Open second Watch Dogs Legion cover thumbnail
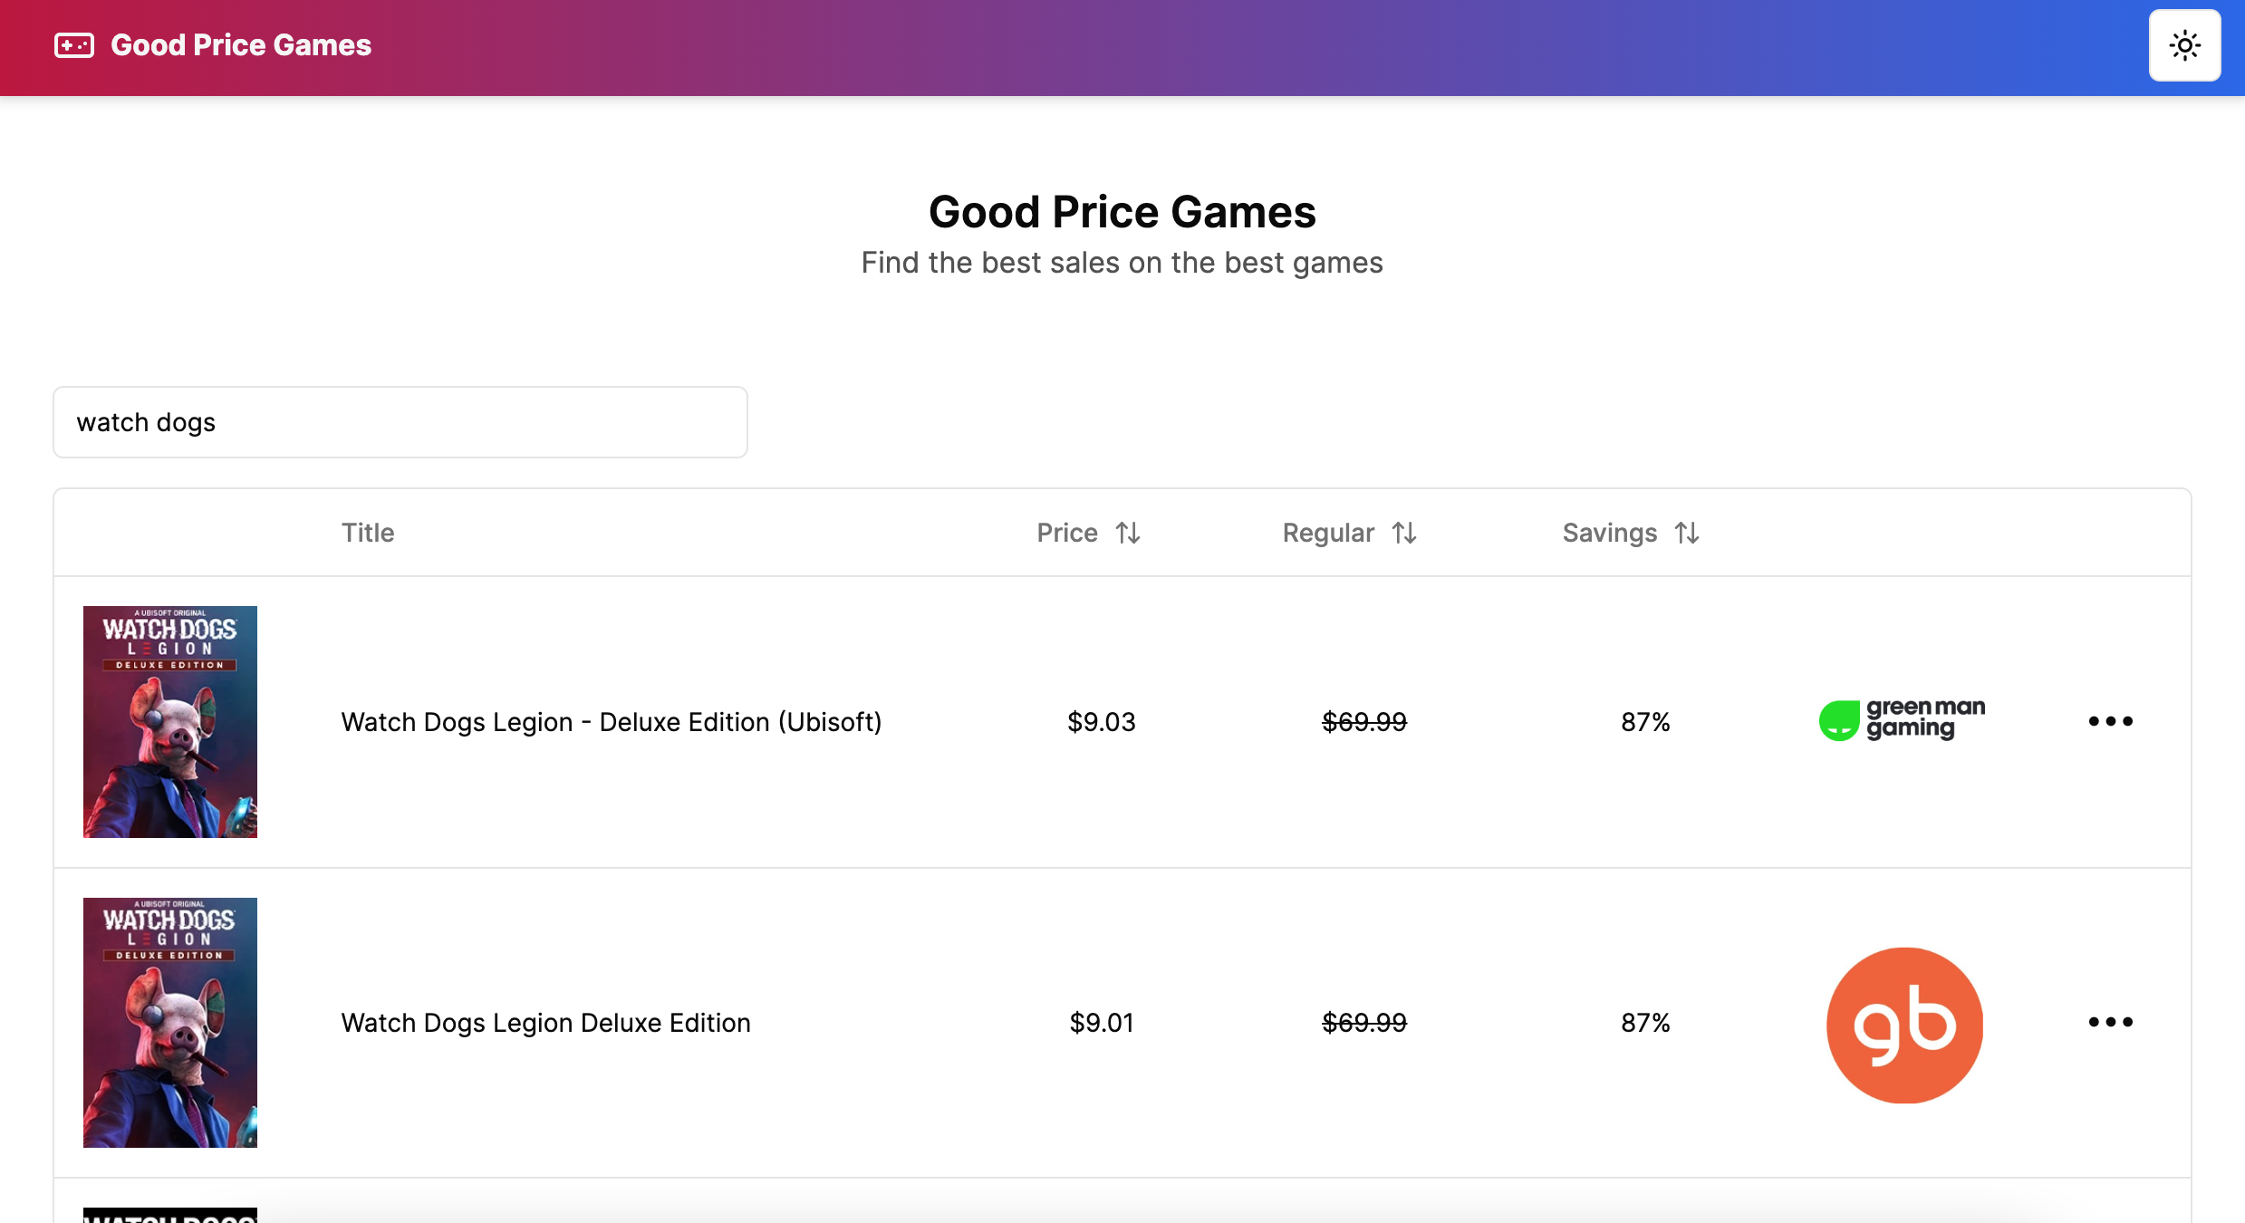This screenshot has width=2245, height=1223. click(170, 1022)
